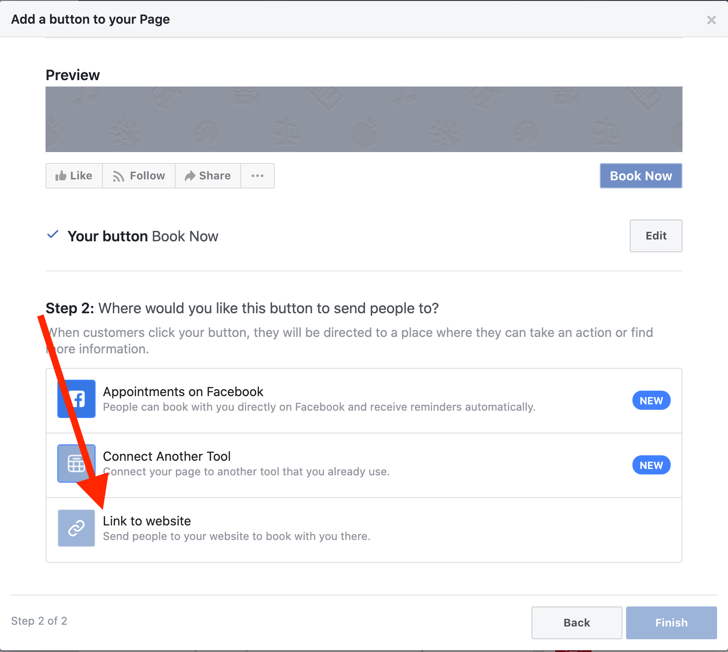Click 'Connect your page to another tool' description

[246, 472]
